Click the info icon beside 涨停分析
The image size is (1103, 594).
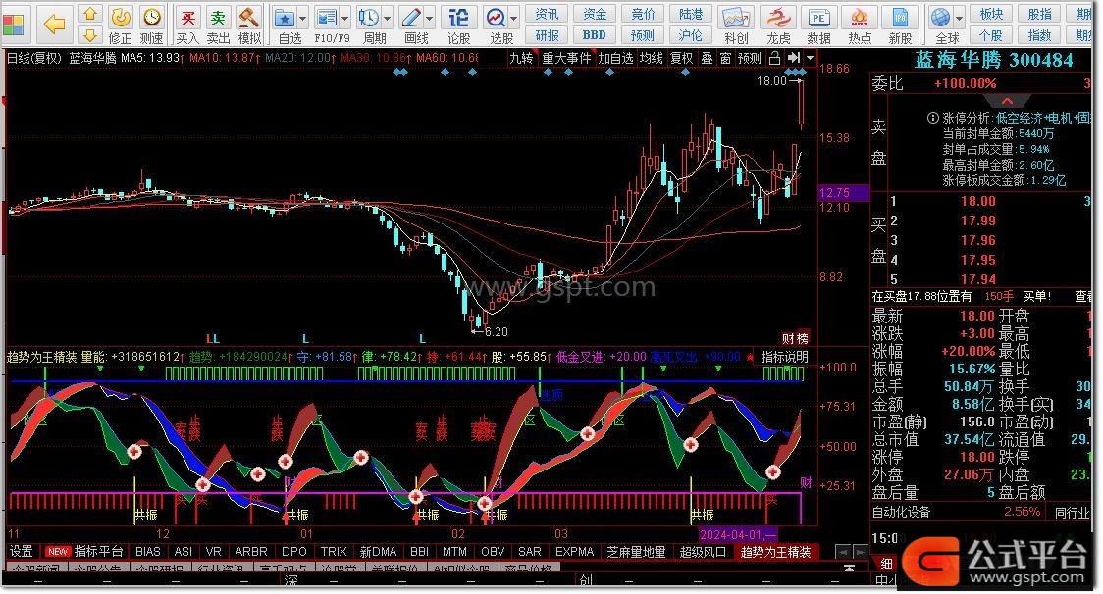(x=933, y=118)
